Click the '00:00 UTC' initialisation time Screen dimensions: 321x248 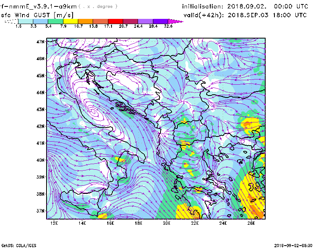[x=291, y=6]
